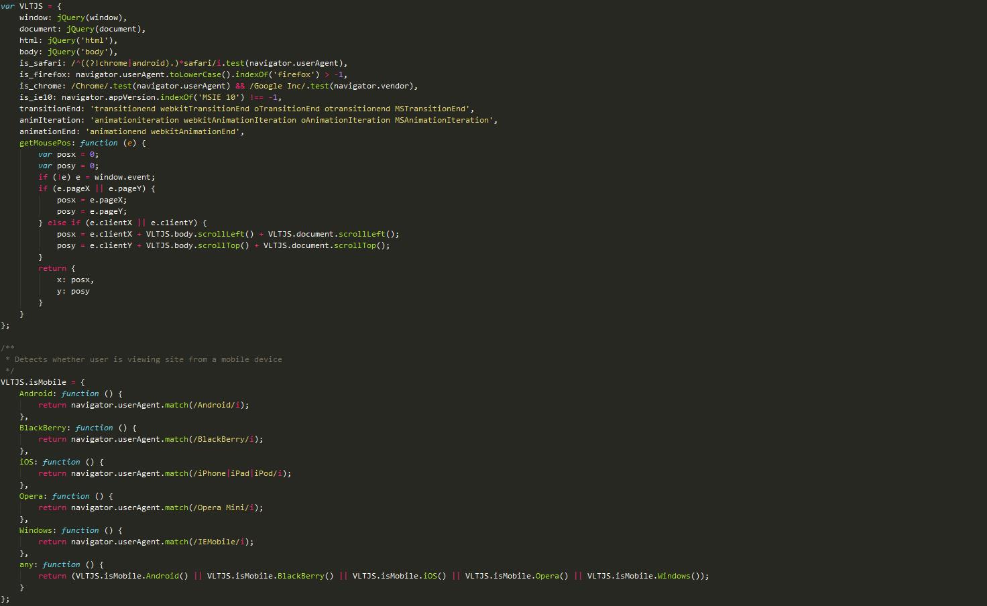Place cursor on var posx declaration
This screenshot has height=606, width=987.
(x=68, y=154)
